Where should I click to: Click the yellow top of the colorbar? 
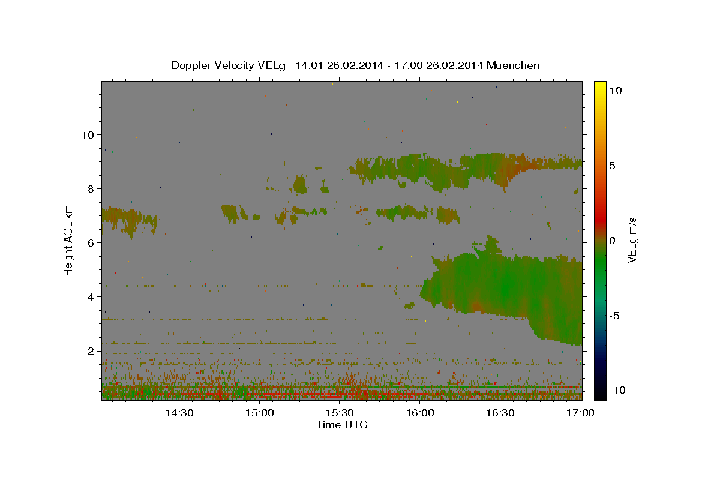(599, 85)
